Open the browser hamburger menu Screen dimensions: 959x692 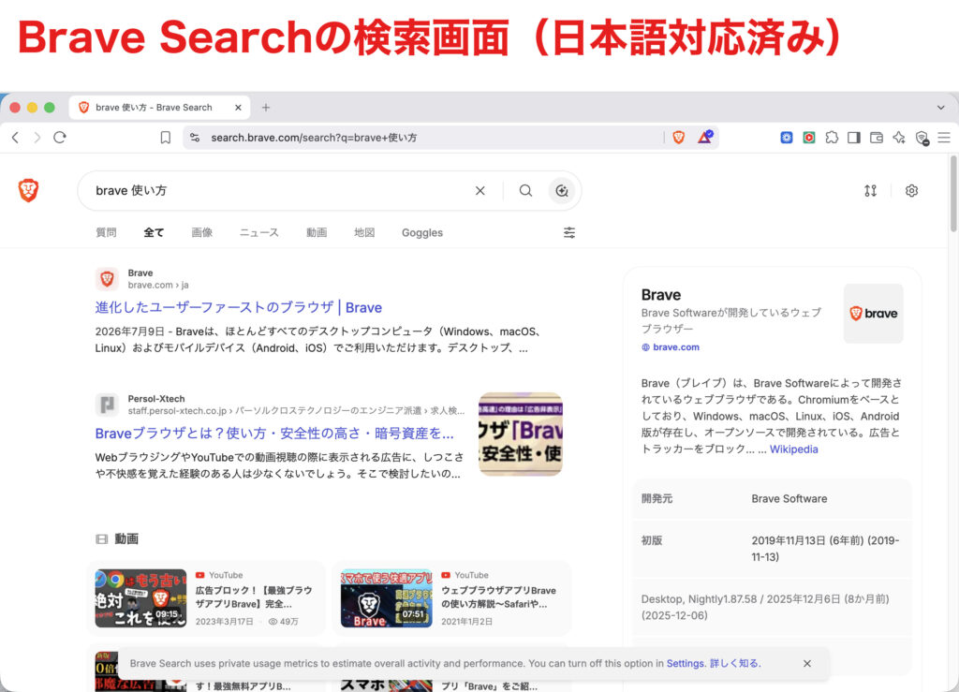(x=944, y=138)
